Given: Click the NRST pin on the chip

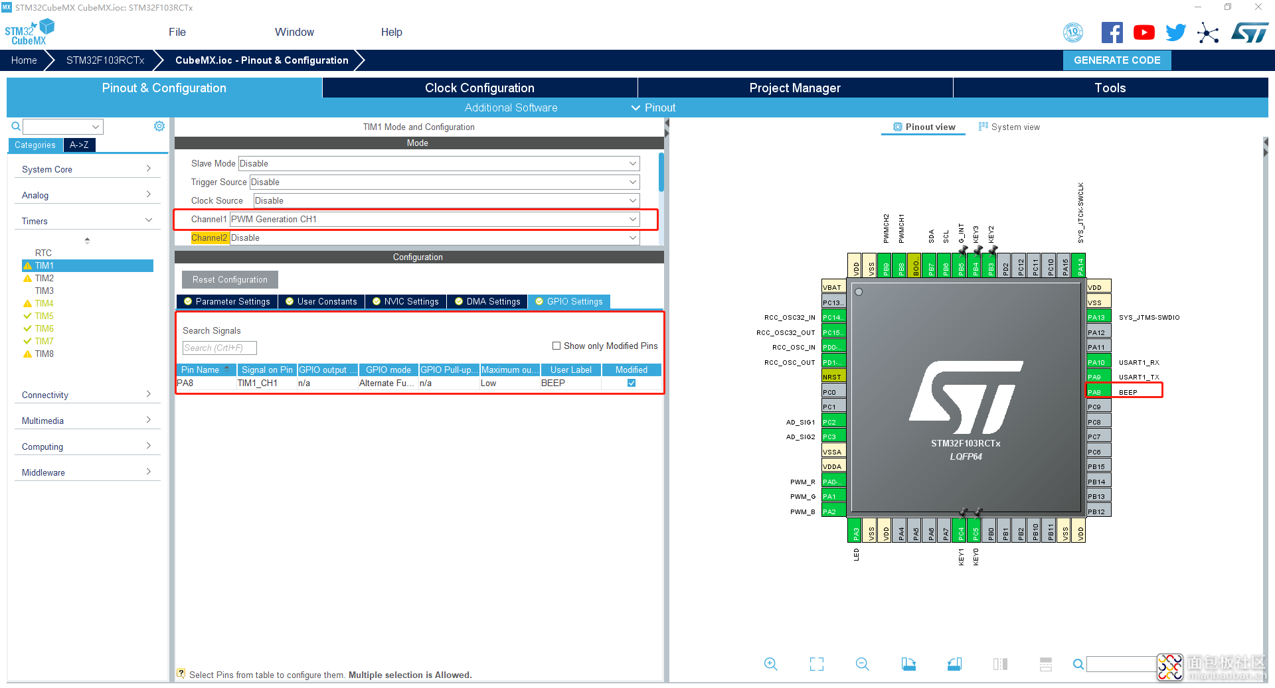Looking at the screenshot, I should (833, 377).
